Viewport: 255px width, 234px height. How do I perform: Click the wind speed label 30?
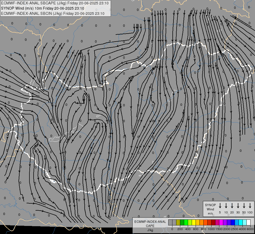coord(238,212)
